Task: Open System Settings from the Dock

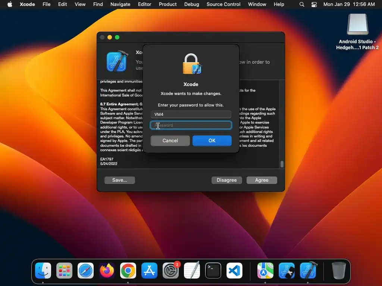Action: pyautogui.click(x=170, y=270)
